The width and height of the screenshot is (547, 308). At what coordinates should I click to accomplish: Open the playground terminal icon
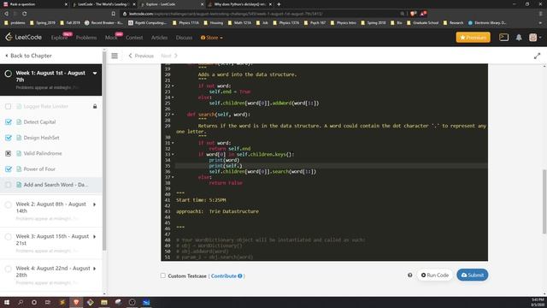point(503,37)
